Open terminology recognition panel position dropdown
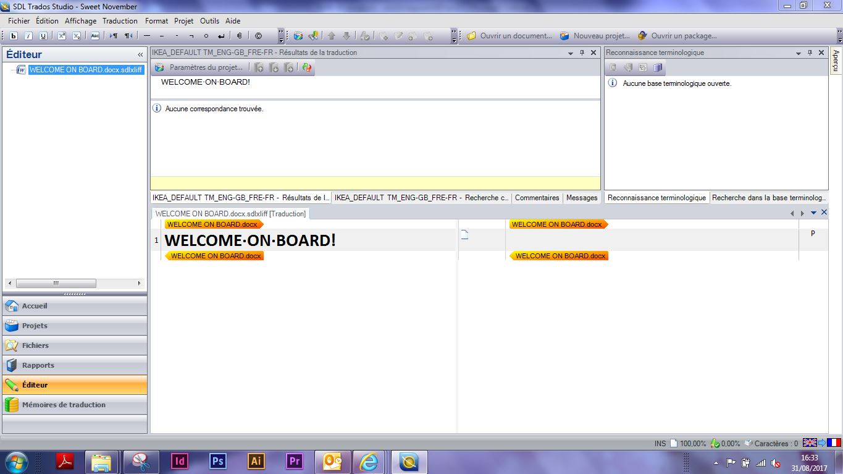The width and height of the screenshot is (843, 474). click(x=799, y=53)
